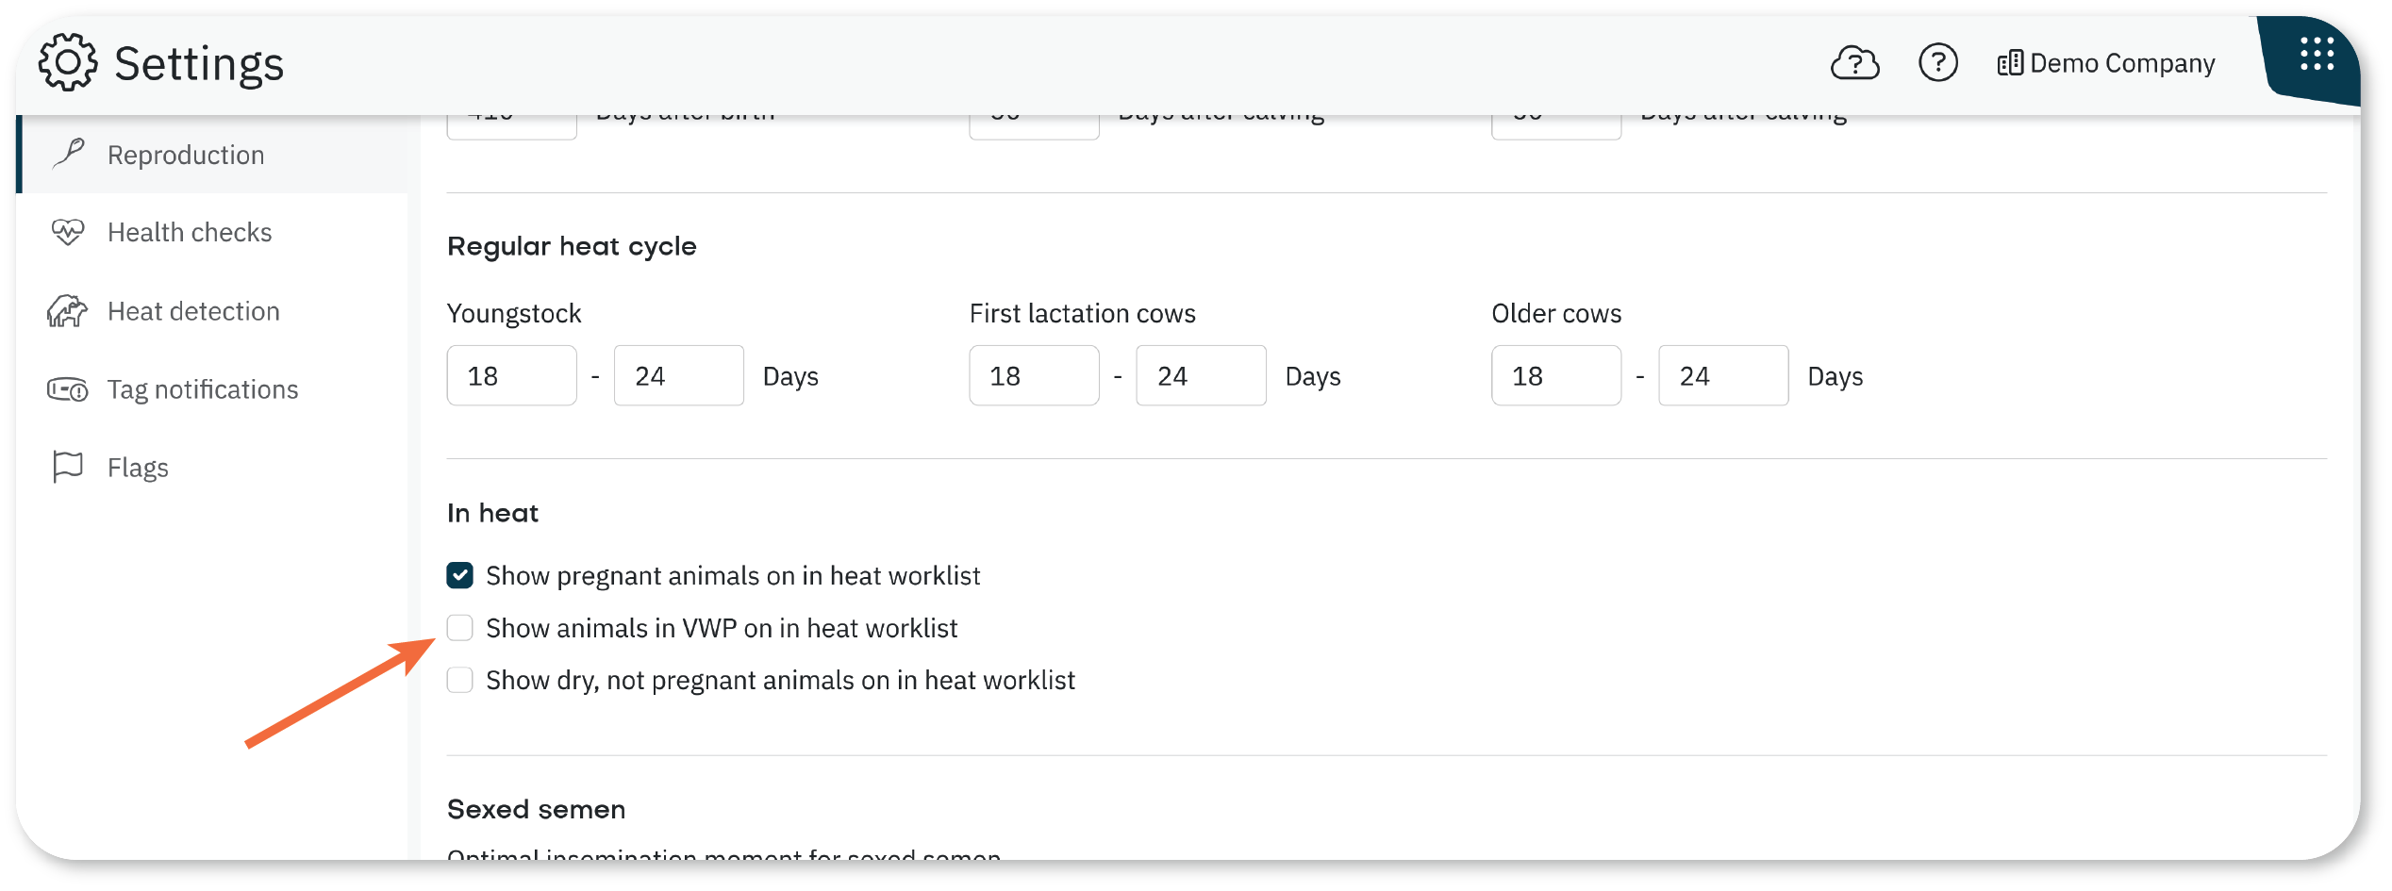Click the Flags flag icon
The image size is (2392, 891).
(x=68, y=468)
